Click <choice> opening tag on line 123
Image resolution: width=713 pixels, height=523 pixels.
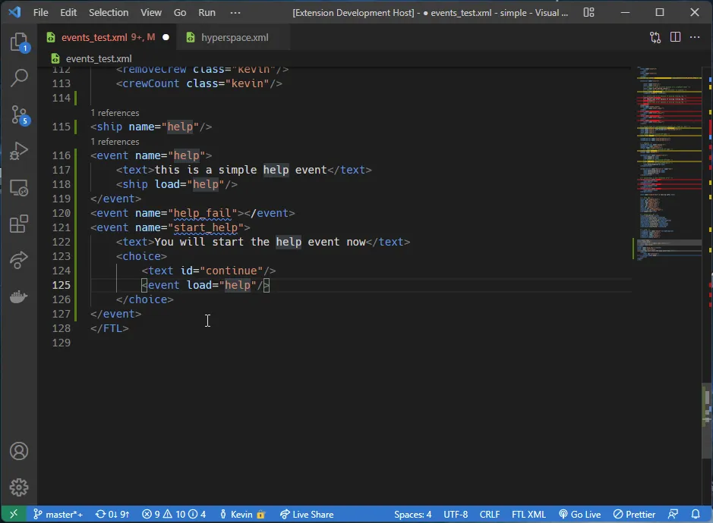pos(141,256)
